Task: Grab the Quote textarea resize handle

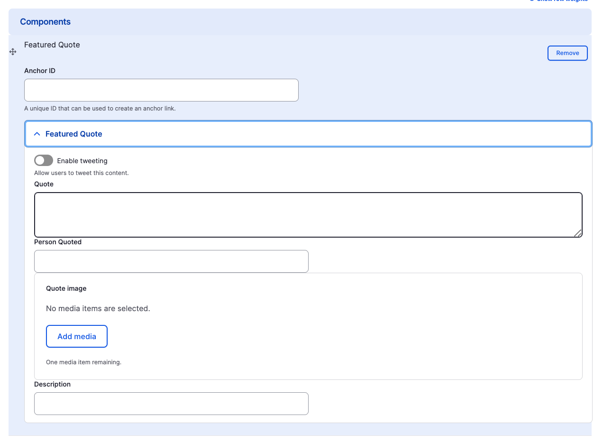Action: [x=578, y=233]
